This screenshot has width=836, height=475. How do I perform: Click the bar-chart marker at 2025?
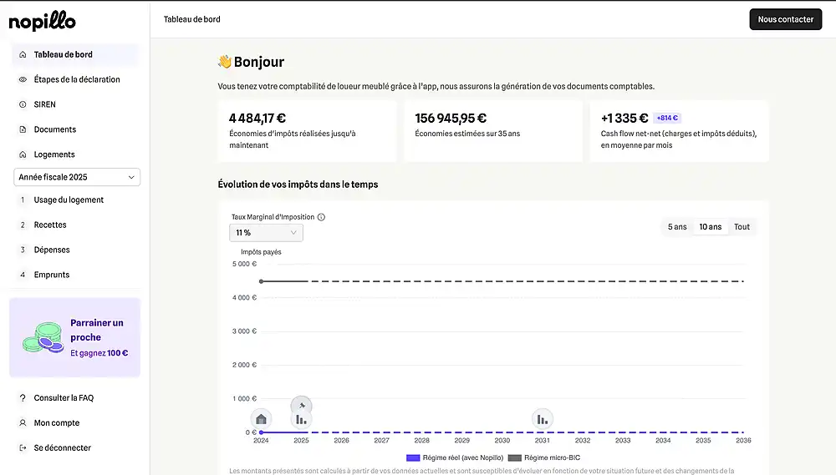(301, 420)
